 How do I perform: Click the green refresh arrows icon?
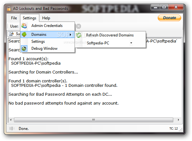(79, 35)
